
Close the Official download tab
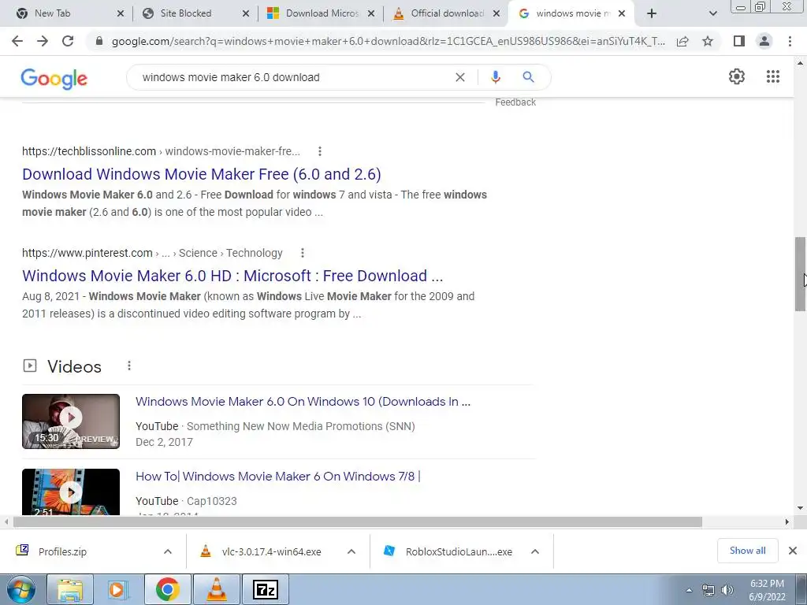click(x=496, y=13)
